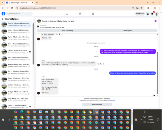The image size is (162, 130).
Task: React to the 'Hi, is this available?' message
Action: (57, 34)
